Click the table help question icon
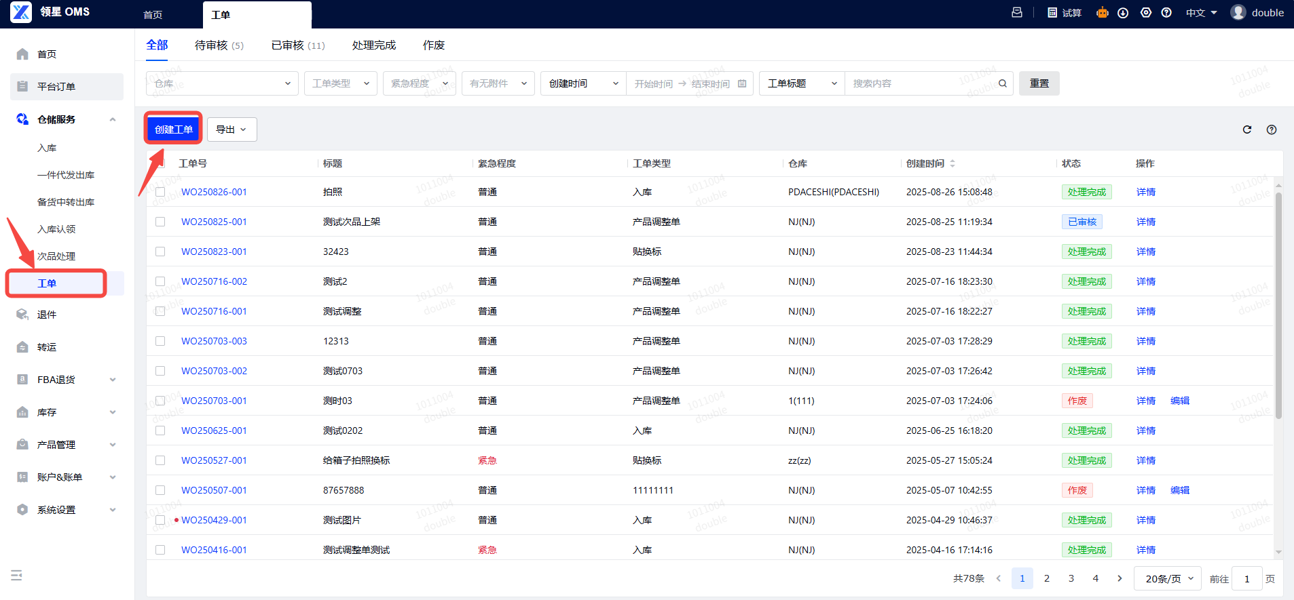This screenshot has height=600, width=1294. (1272, 129)
